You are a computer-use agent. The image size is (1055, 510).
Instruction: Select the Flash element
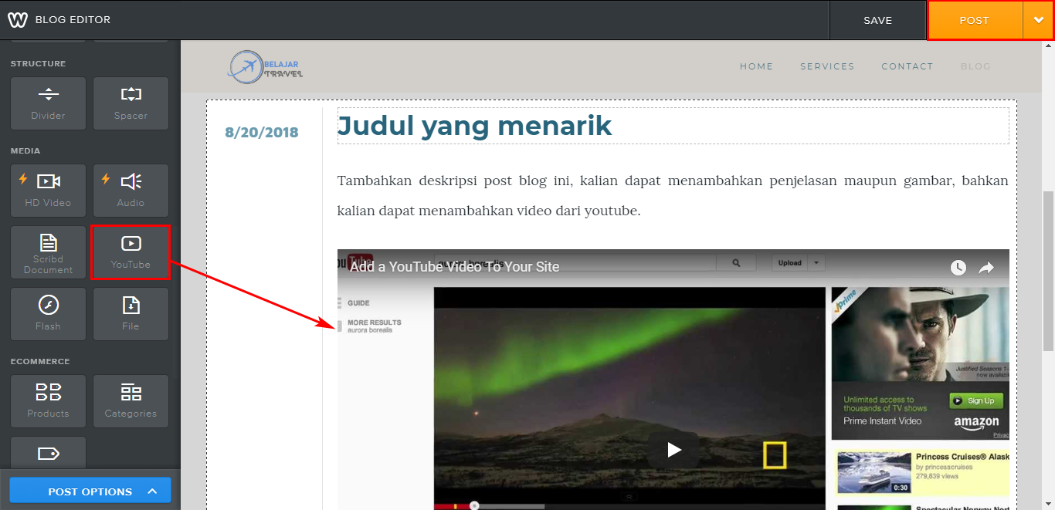coord(48,314)
